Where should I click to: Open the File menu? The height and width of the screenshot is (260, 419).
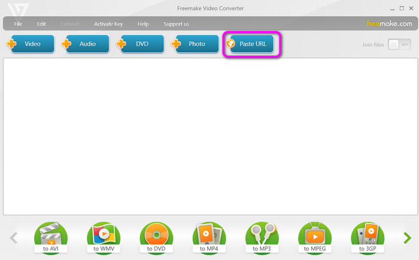(x=18, y=24)
